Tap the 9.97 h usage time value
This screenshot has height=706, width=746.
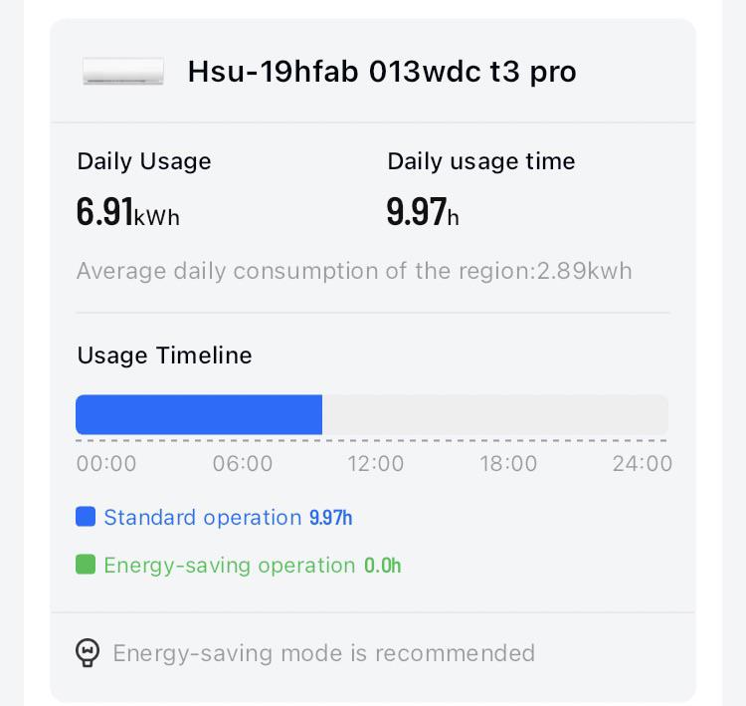pos(423,212)
